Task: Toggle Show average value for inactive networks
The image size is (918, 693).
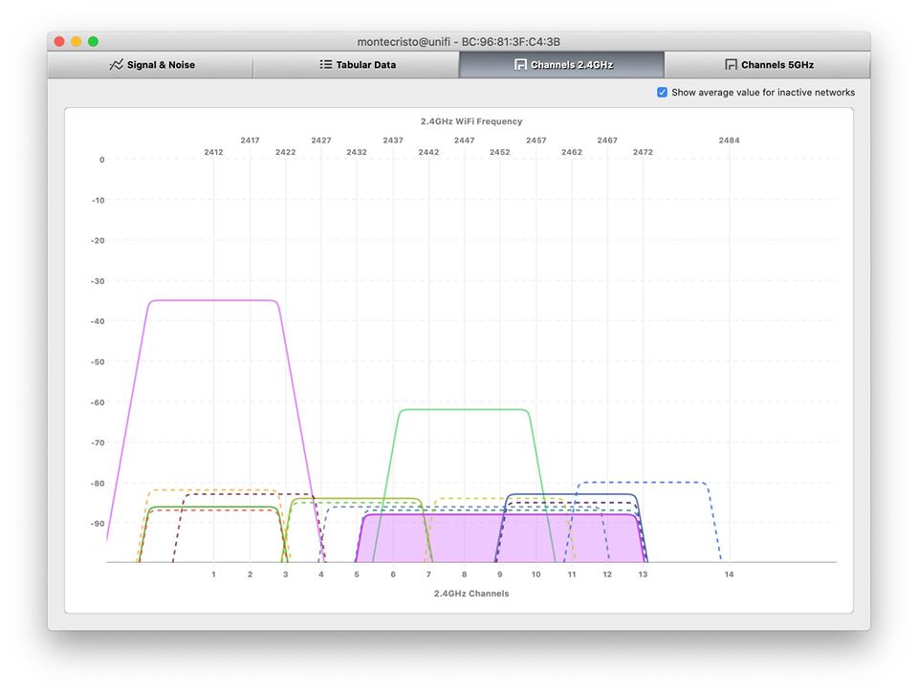Action: pyautogui.click(x=662, y=93)
